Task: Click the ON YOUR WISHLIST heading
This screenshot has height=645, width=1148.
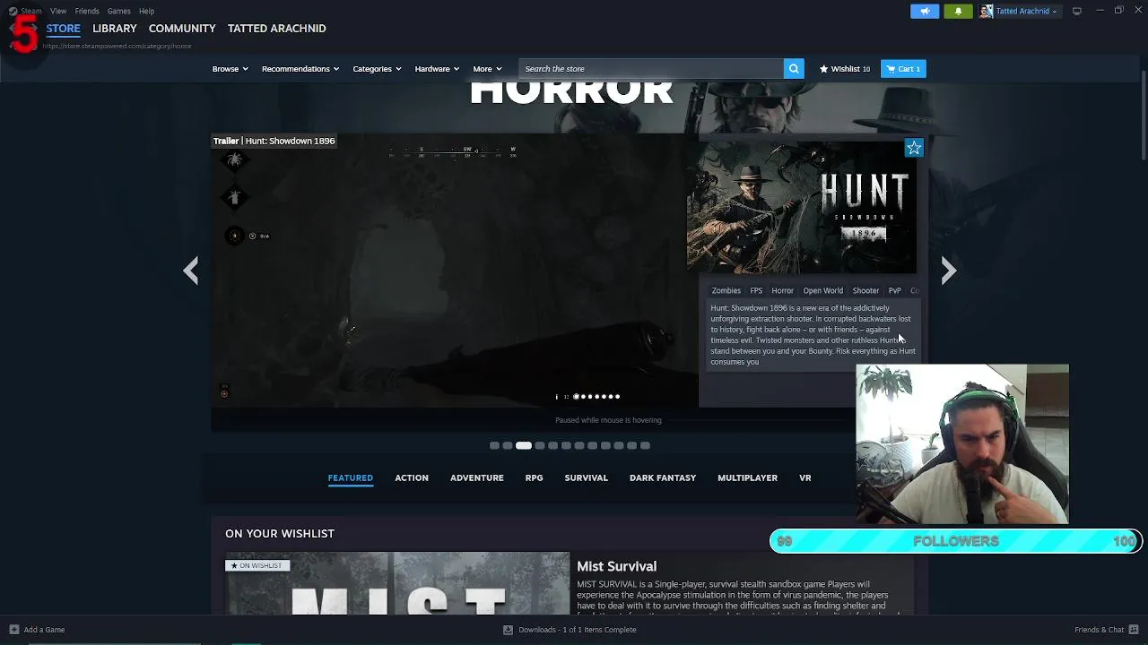Action: 280,533
